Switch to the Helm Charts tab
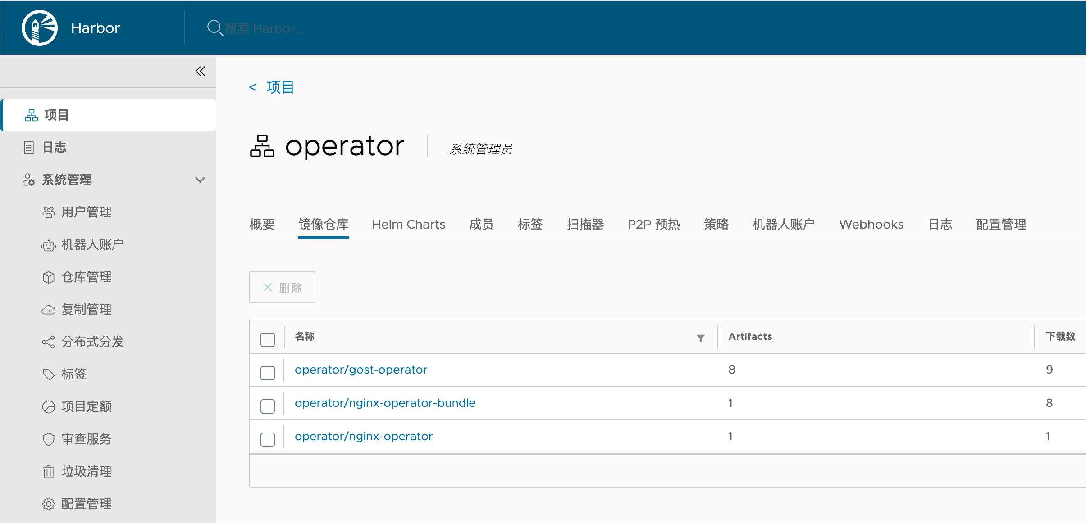1086x523 pixels. (x=409, y=225)
